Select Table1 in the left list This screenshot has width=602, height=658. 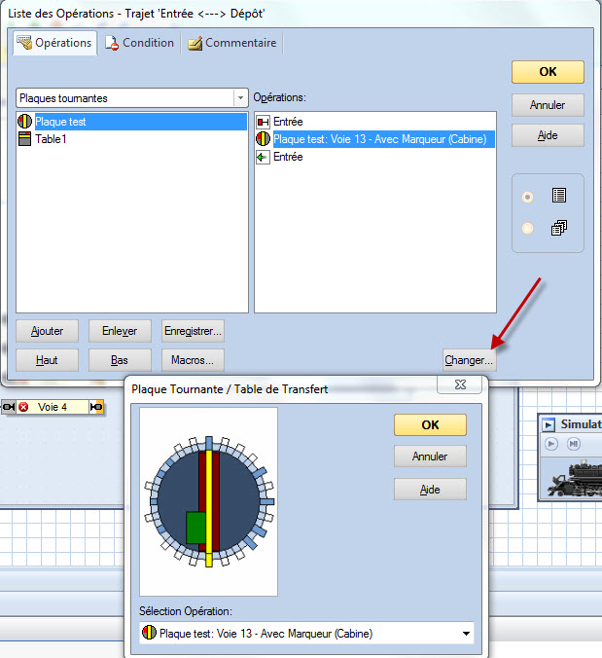pyautogui.click(x=131, y=139)
